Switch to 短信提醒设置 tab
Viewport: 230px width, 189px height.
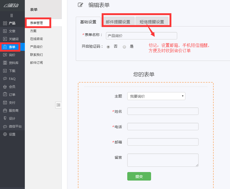click(x=152, y=22)
